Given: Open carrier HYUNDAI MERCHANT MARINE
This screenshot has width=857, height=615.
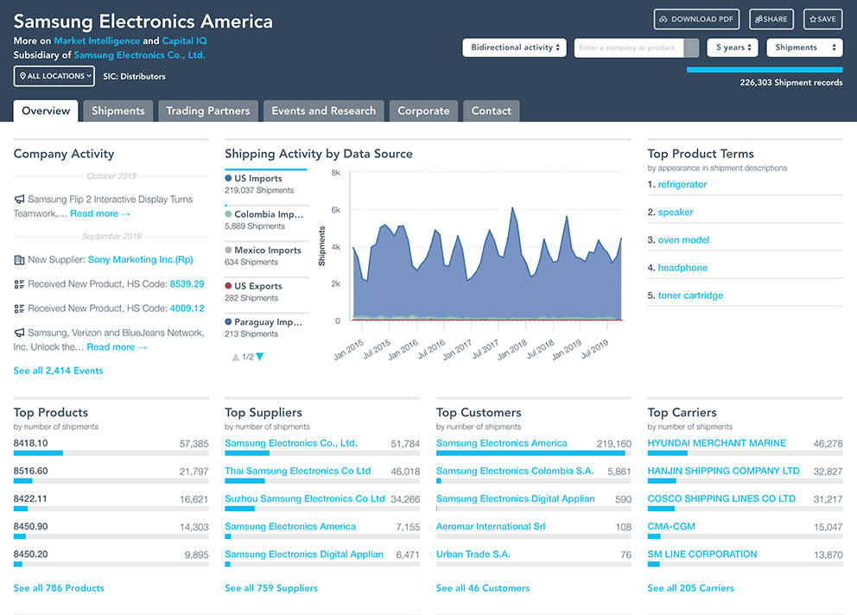Looking at the screenshot, I should pos(716,443).
